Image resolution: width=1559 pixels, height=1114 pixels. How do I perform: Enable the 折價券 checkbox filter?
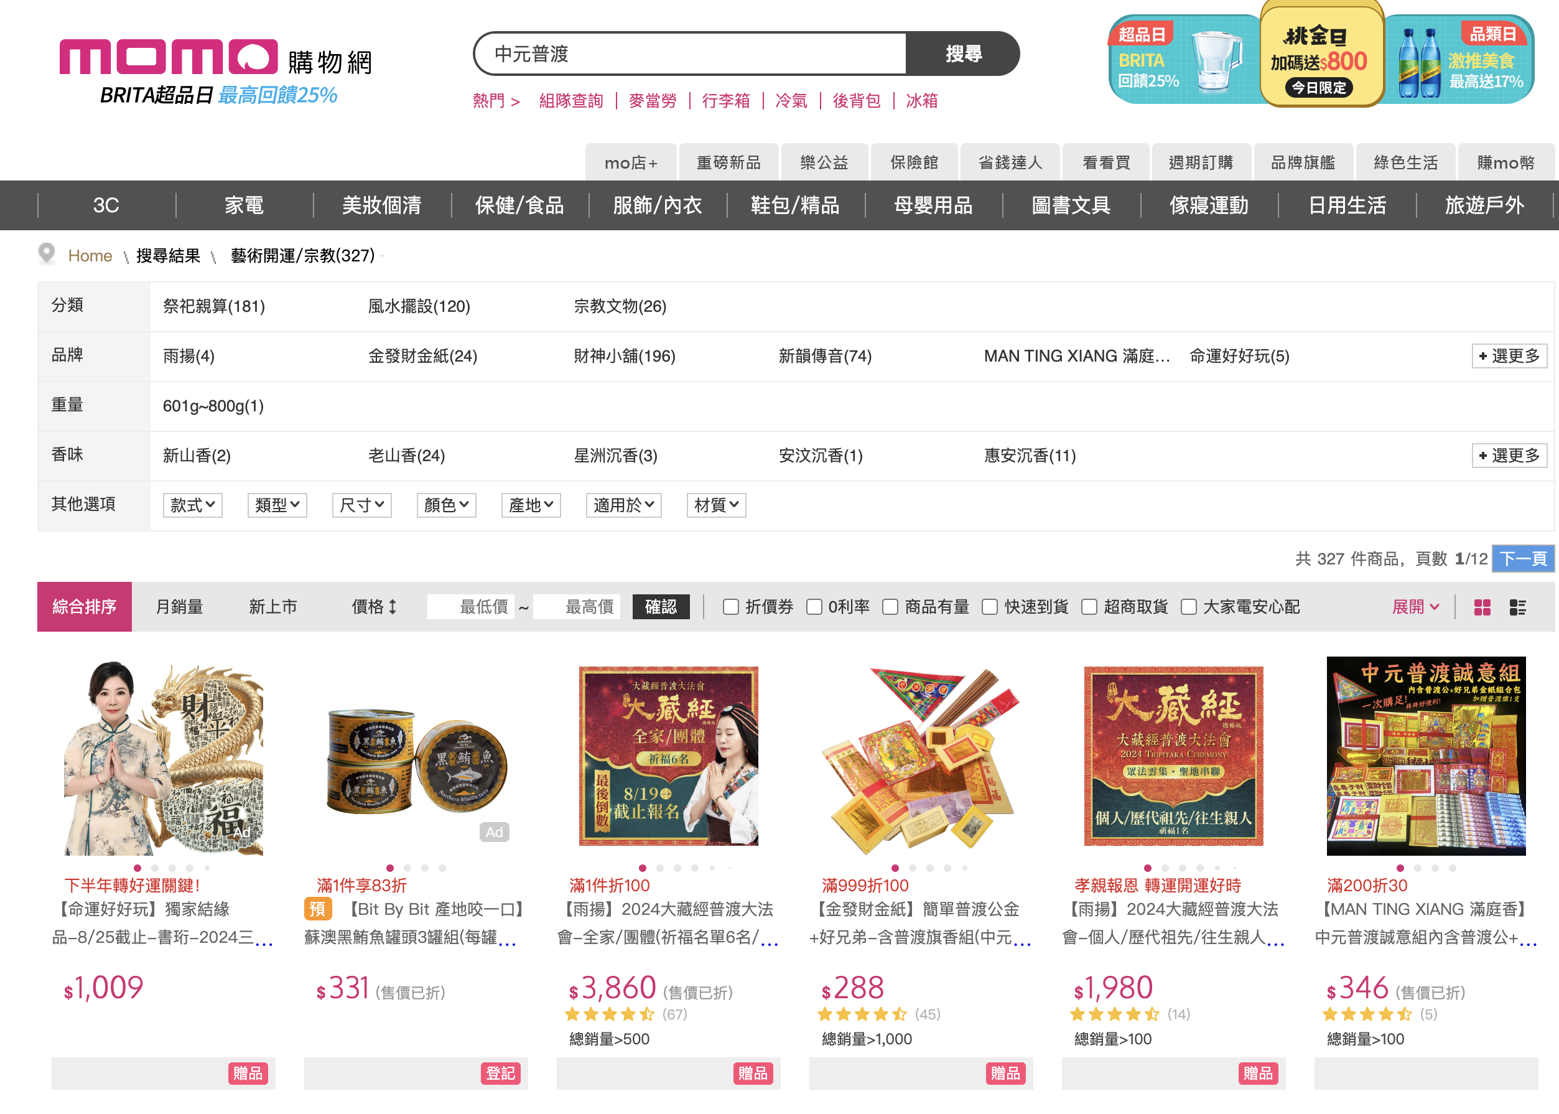[x=731, y=606]
